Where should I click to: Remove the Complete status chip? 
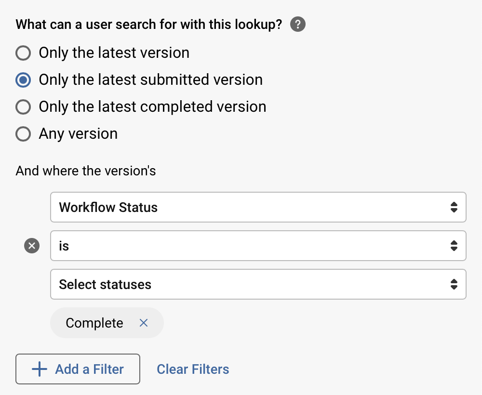143,323
